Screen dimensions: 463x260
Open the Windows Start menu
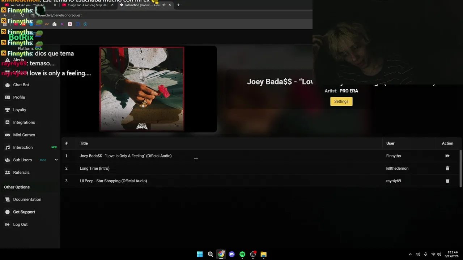200,254
